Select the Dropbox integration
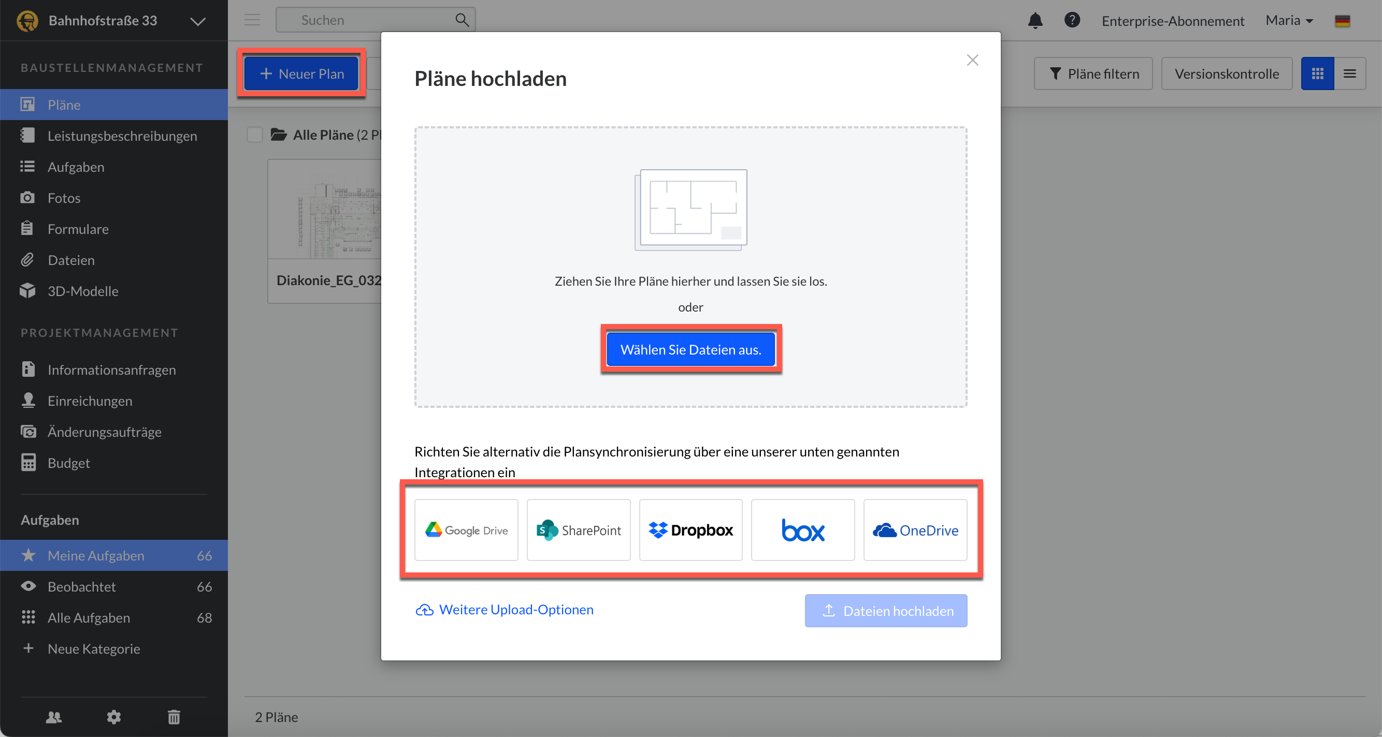The height and width of the screenshot is (737, 1382). (x=690, y=530)
